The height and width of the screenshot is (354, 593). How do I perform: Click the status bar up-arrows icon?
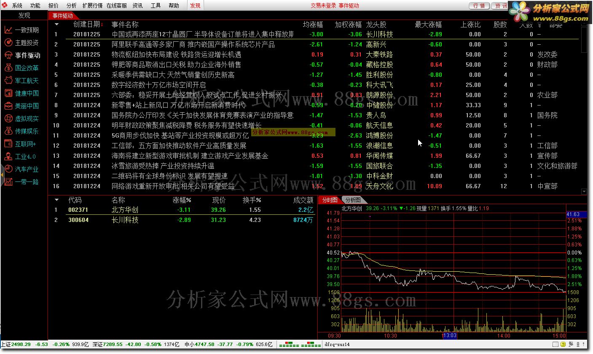(x=578, y=344)
